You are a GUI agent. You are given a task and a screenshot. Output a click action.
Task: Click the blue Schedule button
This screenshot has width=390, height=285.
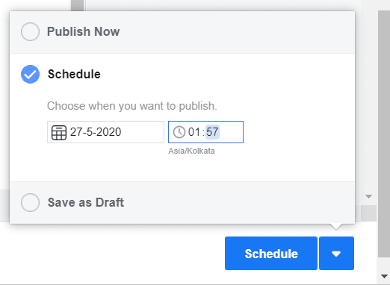271,253
